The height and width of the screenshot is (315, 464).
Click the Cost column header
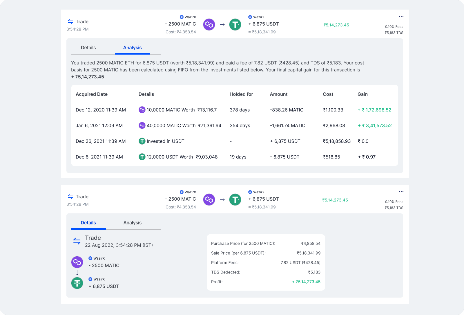(x=328, y=94)
